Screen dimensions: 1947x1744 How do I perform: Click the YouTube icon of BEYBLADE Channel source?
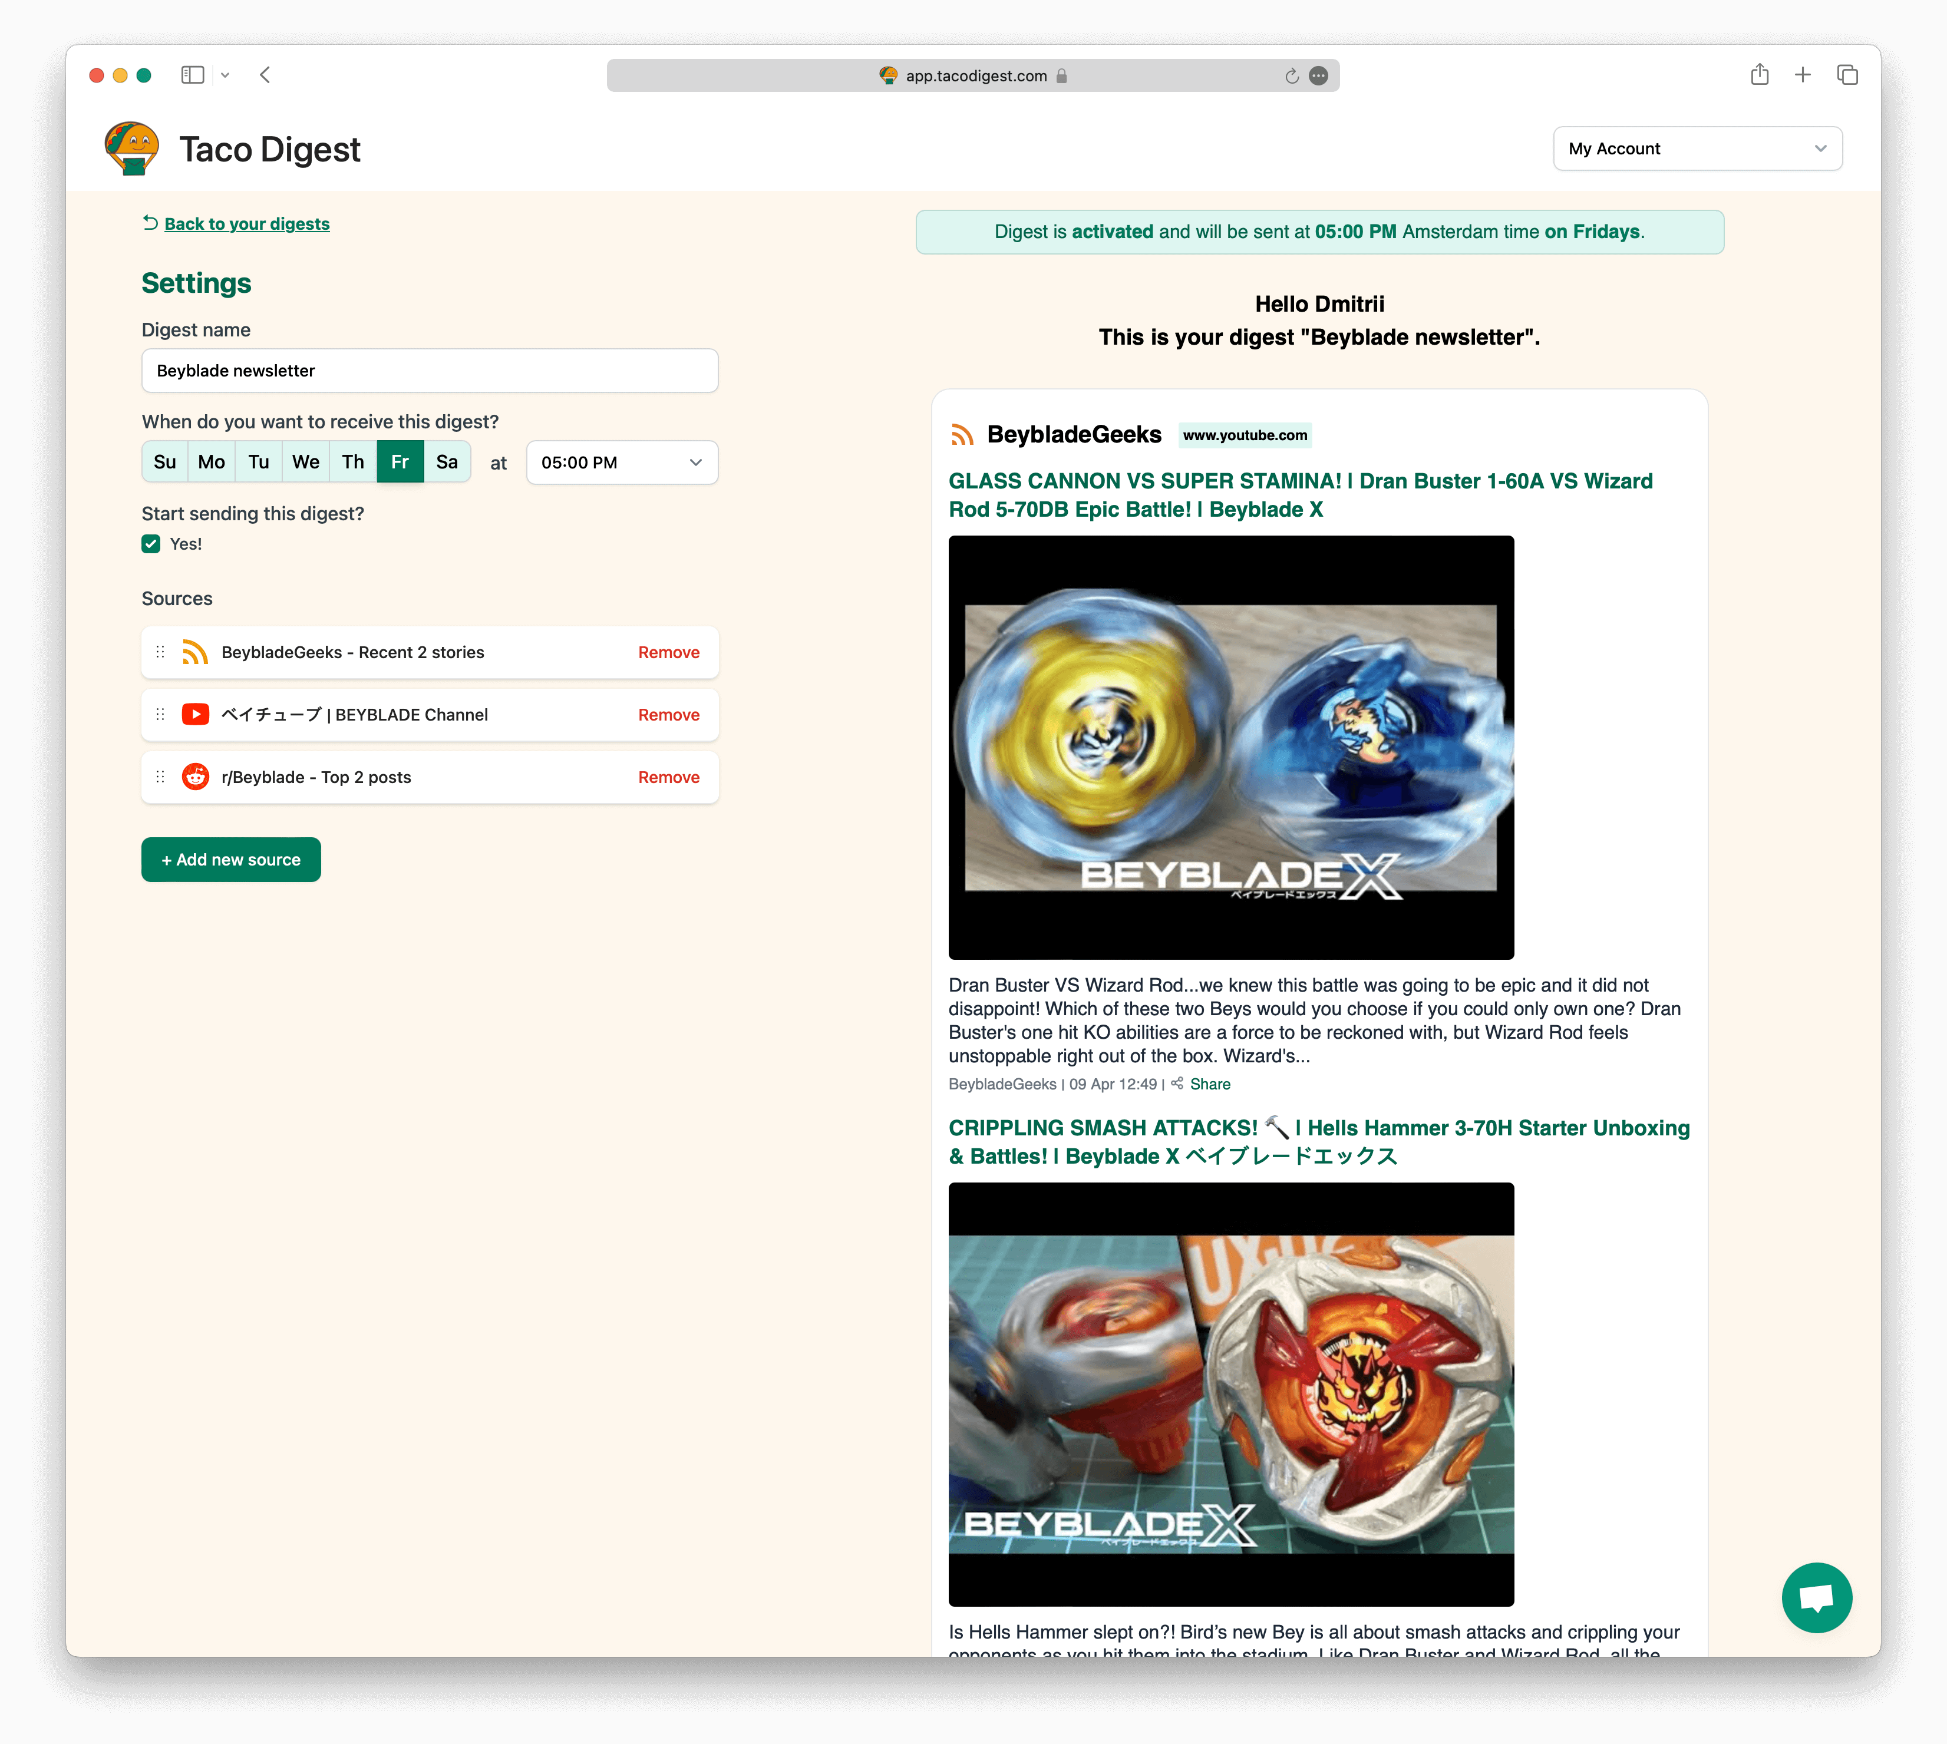click(196, 715)
